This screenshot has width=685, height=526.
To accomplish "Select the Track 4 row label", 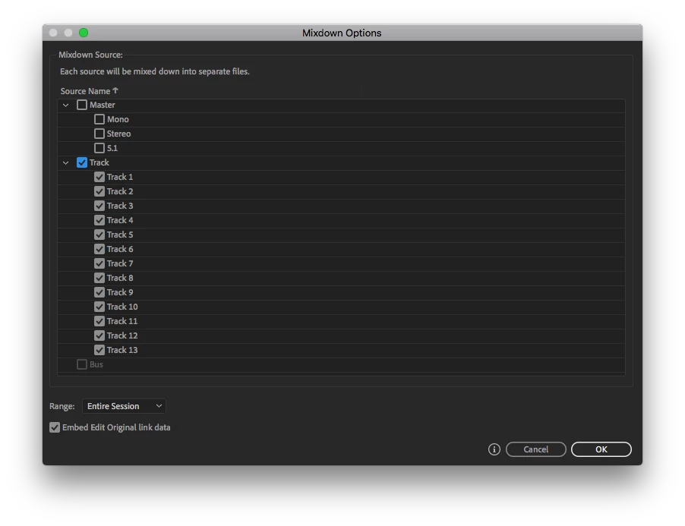I will click(x=120, y=220).
